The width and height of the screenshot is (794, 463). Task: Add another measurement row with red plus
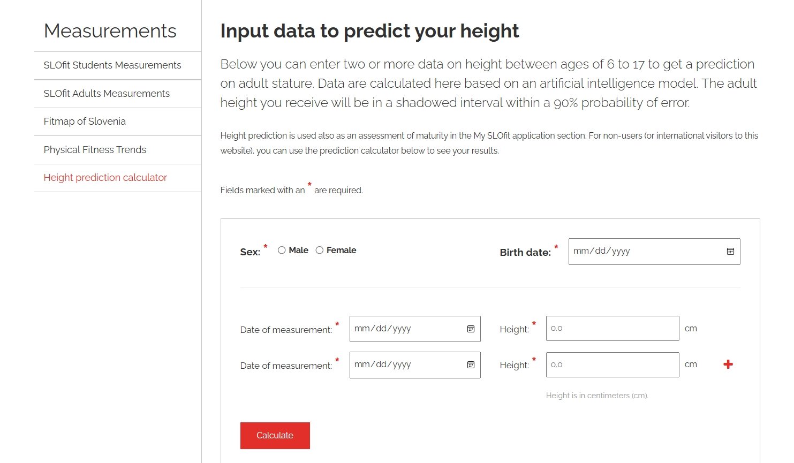tap(728, 365)
